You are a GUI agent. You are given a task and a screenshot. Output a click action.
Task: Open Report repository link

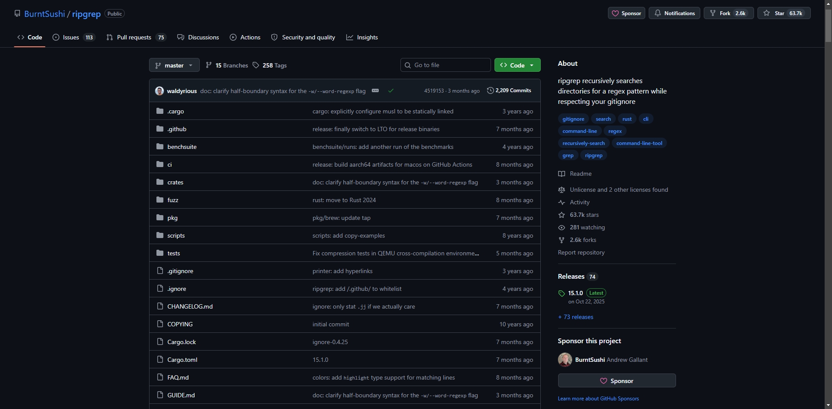tap(581, 253)
